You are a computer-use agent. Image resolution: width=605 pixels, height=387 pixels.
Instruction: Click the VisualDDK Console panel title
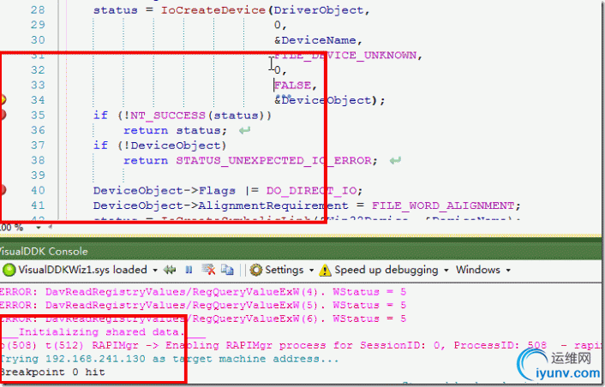tap(43, 252)
